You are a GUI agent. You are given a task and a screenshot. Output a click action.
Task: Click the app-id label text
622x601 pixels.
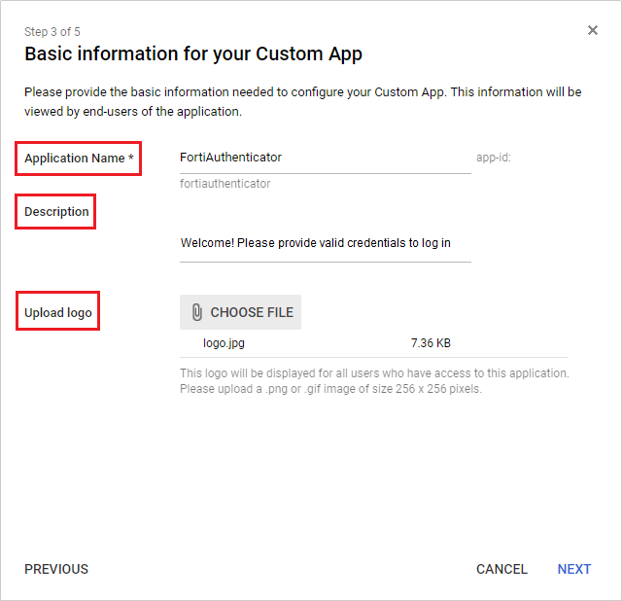point(493,158)
